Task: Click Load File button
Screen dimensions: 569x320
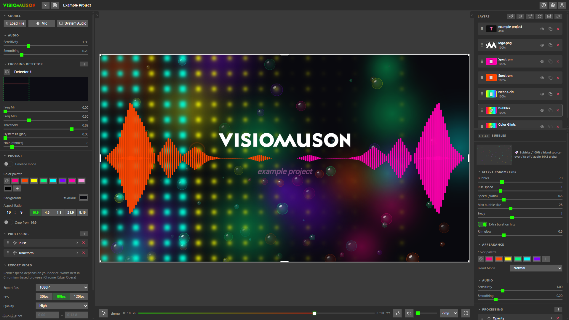Action: (x=15, y=23)
